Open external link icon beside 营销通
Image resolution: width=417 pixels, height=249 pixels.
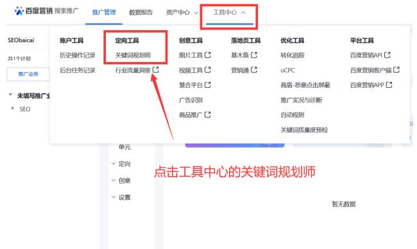[254, 70]
